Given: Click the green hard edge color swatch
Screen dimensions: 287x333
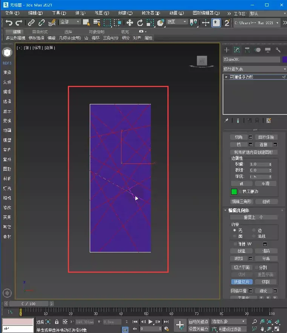Looking at the screenshot, I should (x=234, y=192).
